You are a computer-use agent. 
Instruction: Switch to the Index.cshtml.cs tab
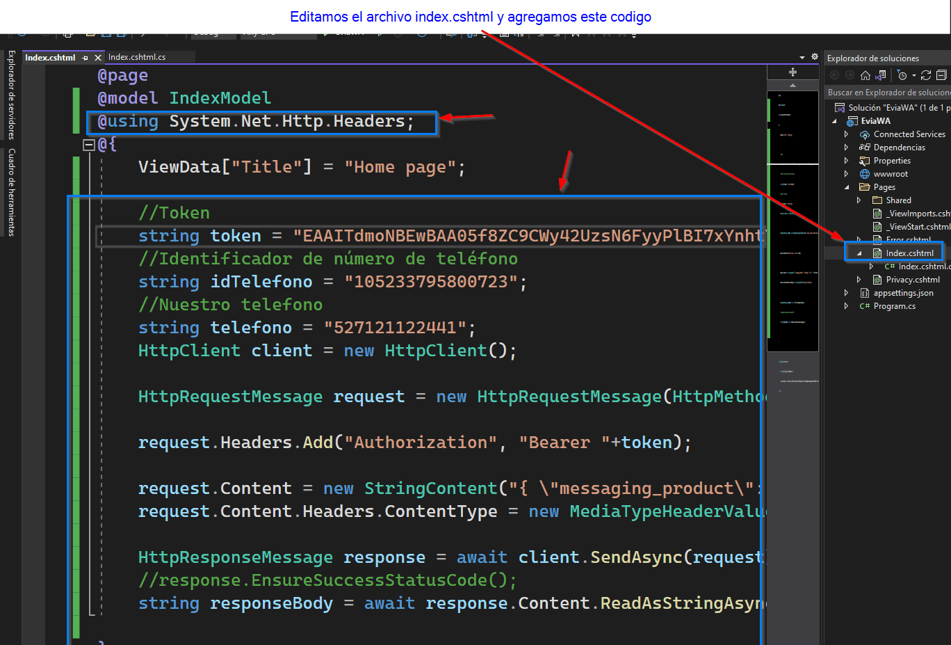[137, 57]
